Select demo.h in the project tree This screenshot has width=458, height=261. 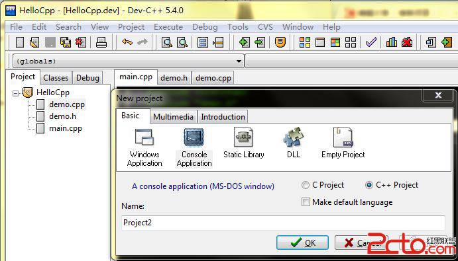coord(62,116)
